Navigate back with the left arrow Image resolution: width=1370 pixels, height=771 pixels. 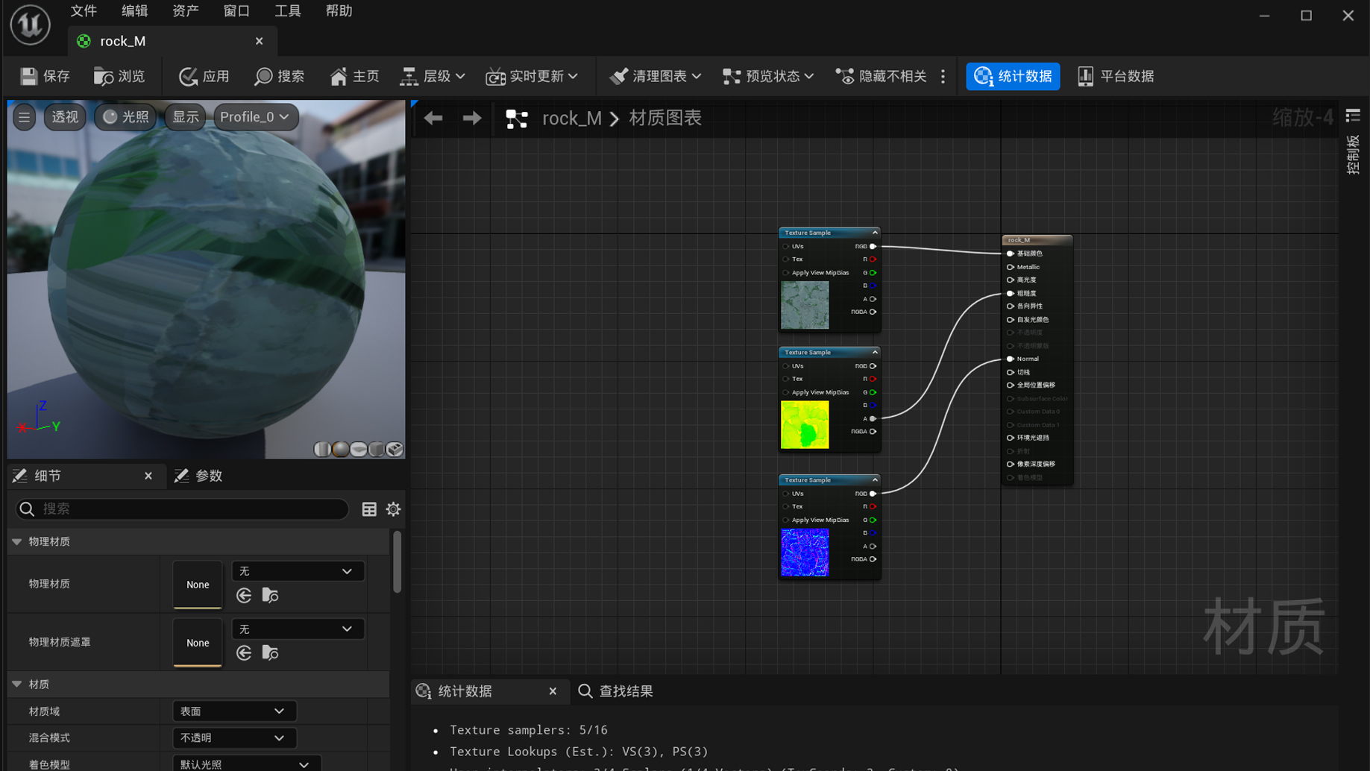click(433, 118)
